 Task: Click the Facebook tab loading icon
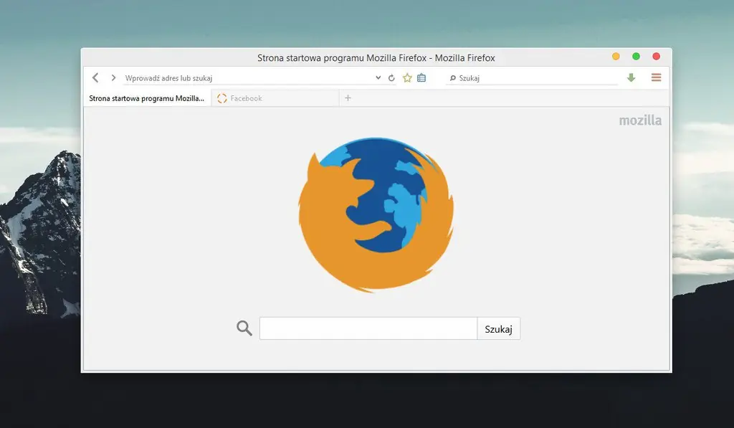pyautogui.click(x=222, y=98)
